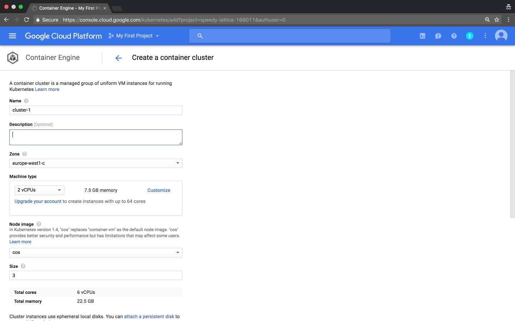Focus the Description text area

pos(96,137)
